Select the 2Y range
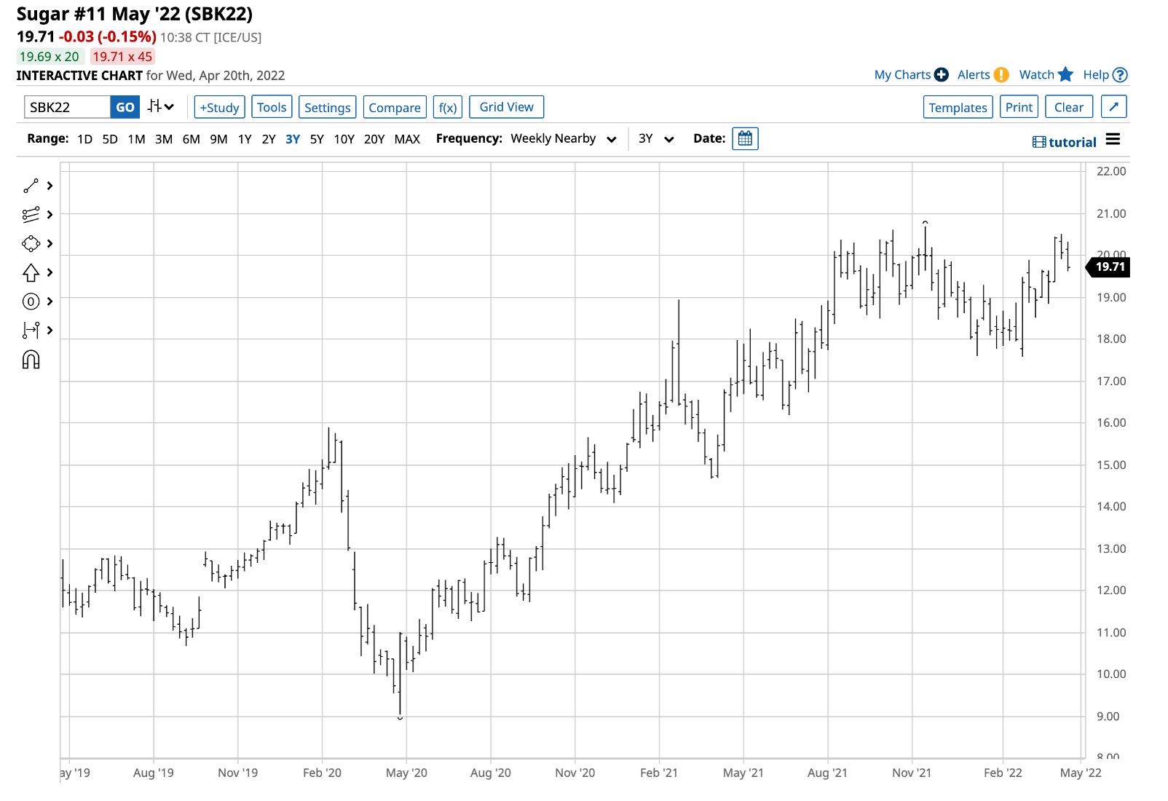Screen dimensions: 1168x801 pyautogui.click(x=269, y=138)
